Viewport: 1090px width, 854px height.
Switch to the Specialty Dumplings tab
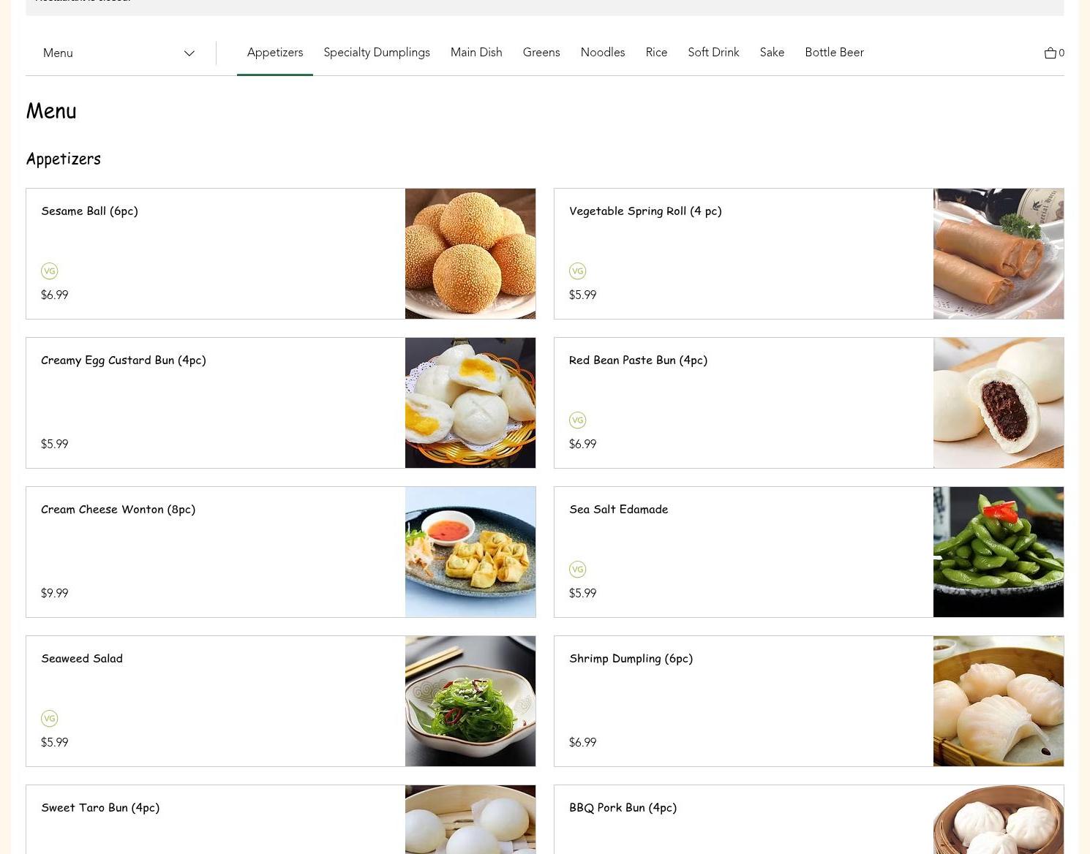tap(376, 53)
